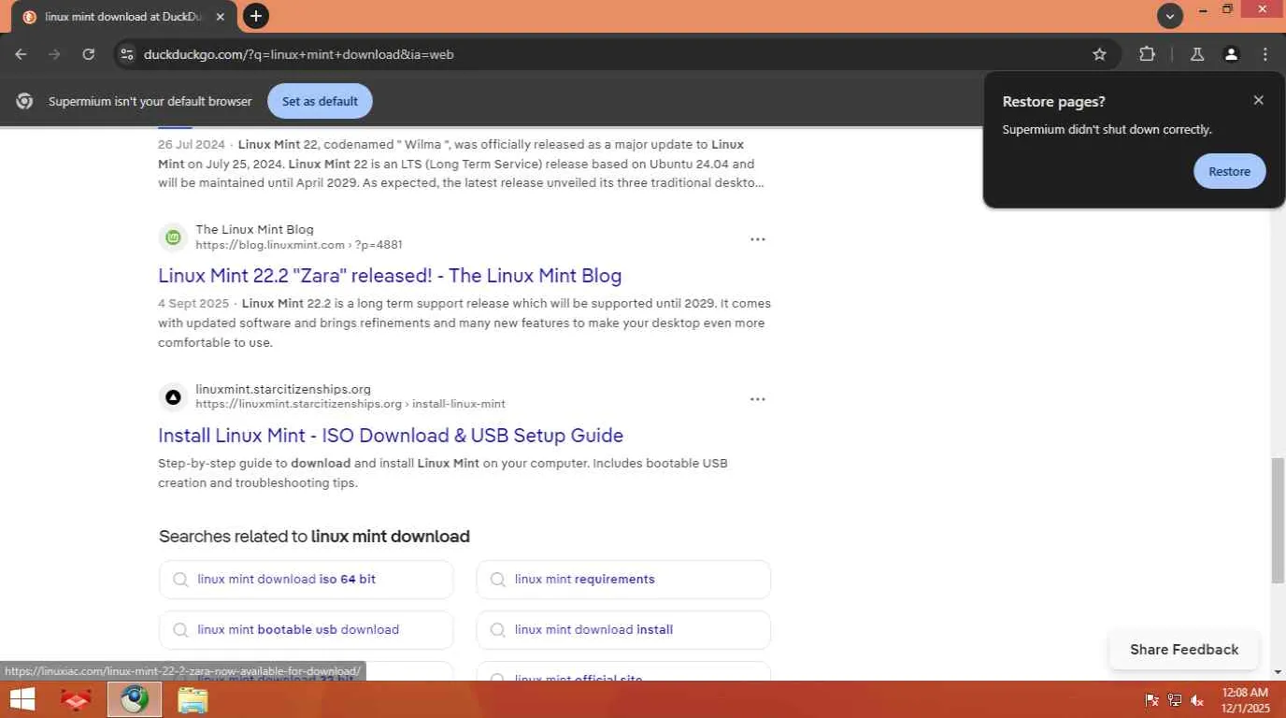Image resolution: width=1286 pixels, height=718 pixels.
Task: Click The Linux Mint Blog site name
Action: click(x=254, y=229)
